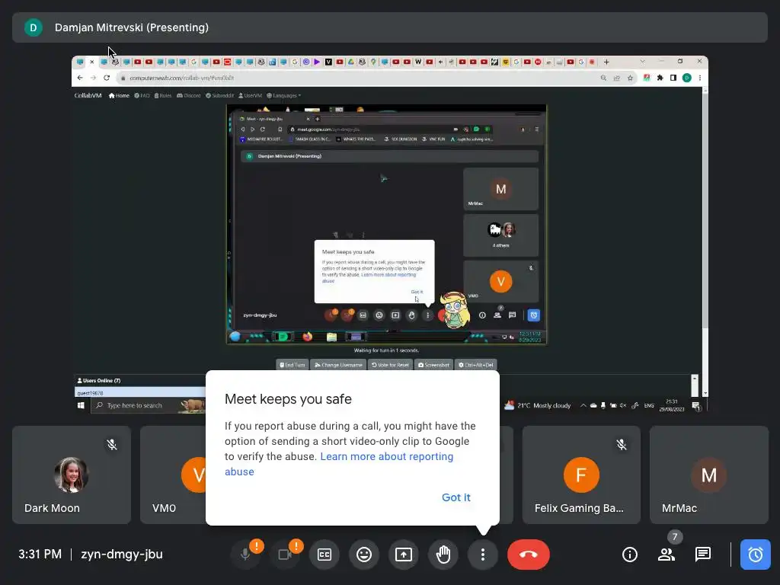Click the Windows Start button in presentation
Image resolution: width=780 pixels, height=585 pixels.
(x=81, y=405)
